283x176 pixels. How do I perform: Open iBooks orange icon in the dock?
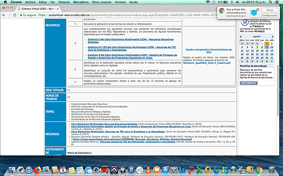pyautogui.click(x=157, y=170)
